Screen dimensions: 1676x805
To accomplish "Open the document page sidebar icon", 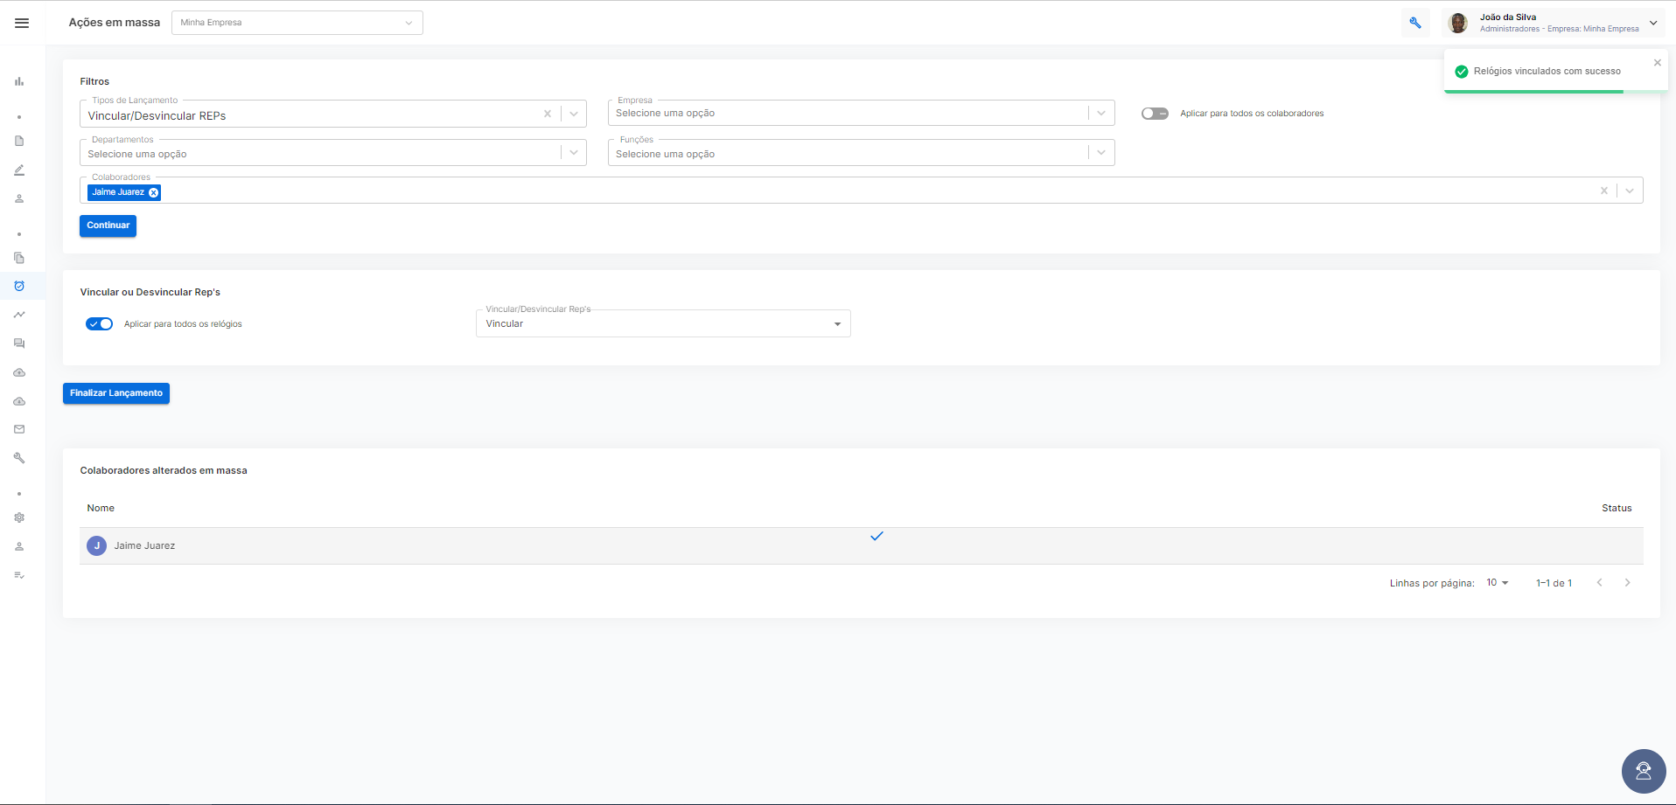I will tap(19, 141).
